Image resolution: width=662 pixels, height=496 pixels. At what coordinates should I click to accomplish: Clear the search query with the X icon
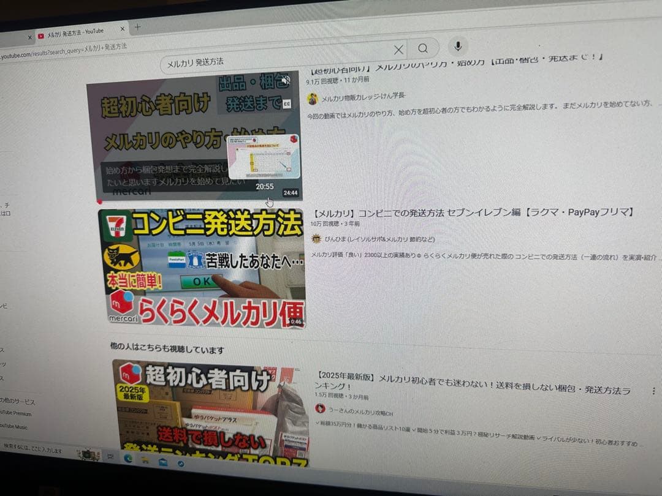click(x=398, y=48)
